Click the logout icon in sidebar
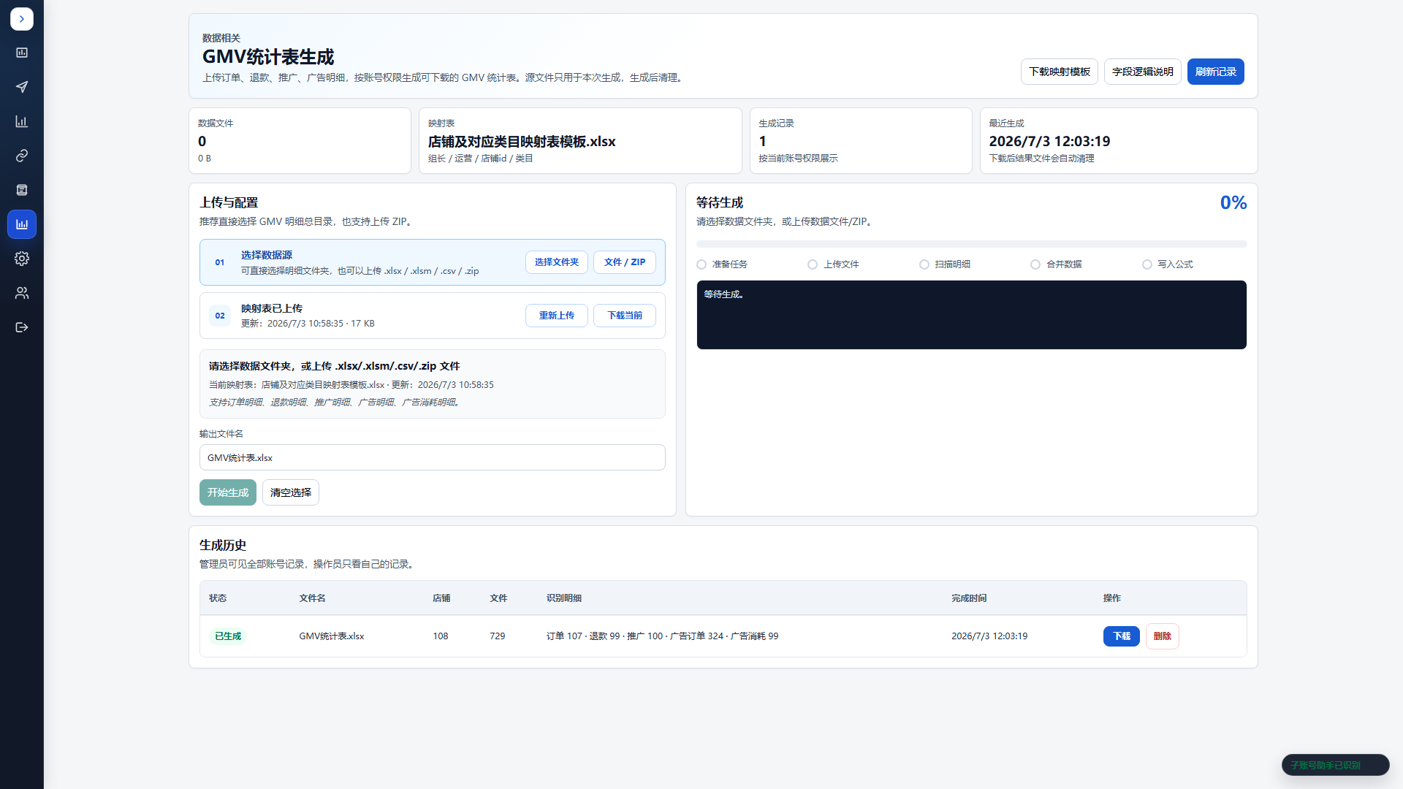The width and height of the screenshot is (1403, 789). pyautogui.click(x=22, y=327)
